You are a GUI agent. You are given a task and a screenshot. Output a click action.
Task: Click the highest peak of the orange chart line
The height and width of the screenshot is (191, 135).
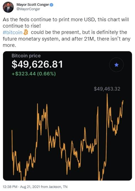coord(107,94)
